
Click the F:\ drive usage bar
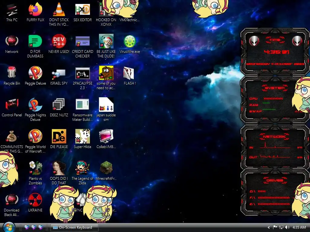pyautogui.click(x=274, y=198)
